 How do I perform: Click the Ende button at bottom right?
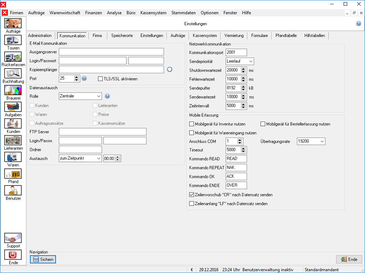pyautogui.click(x=349, y=259)
